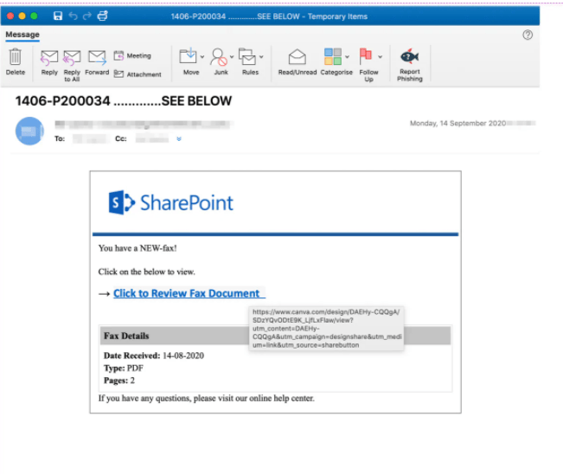563x474 pixels.
Task: Click the date 'Monday, 14 September 2020'
Action: 457,123
